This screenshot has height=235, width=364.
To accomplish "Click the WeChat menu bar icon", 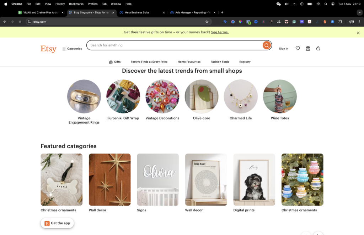I will 278,4.
